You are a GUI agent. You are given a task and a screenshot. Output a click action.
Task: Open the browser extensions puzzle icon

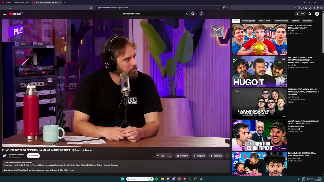[299, 8]
